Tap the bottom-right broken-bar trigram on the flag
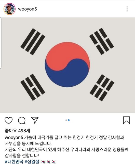Screen dimensions: 135x166 (x=102, y=88)
